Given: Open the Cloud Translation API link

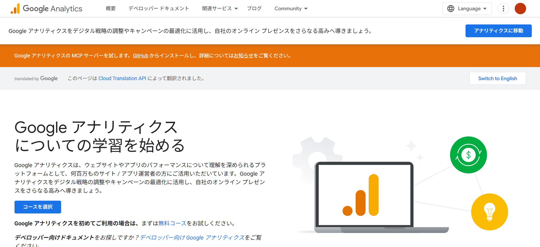Looking at the screenshot, I should tap(122, 78).
